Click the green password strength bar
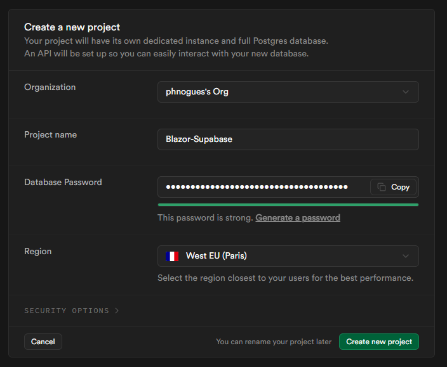The height and width of the screenshot is (367, 447). click(x=288, y=205)
